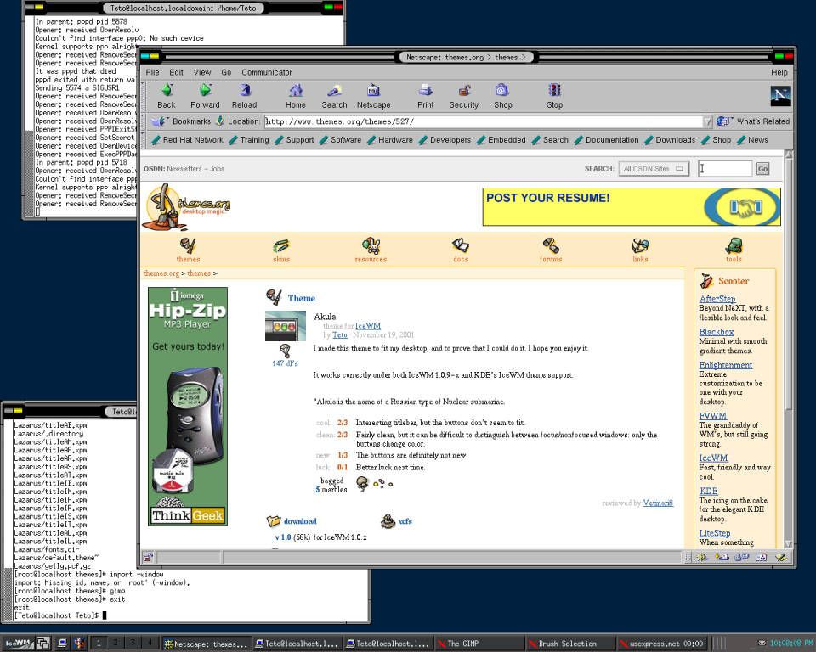The width and height of the screenshot is (816, 652).
Task: Click the reviewer Vetinari8 link
Action: [658, 503]
